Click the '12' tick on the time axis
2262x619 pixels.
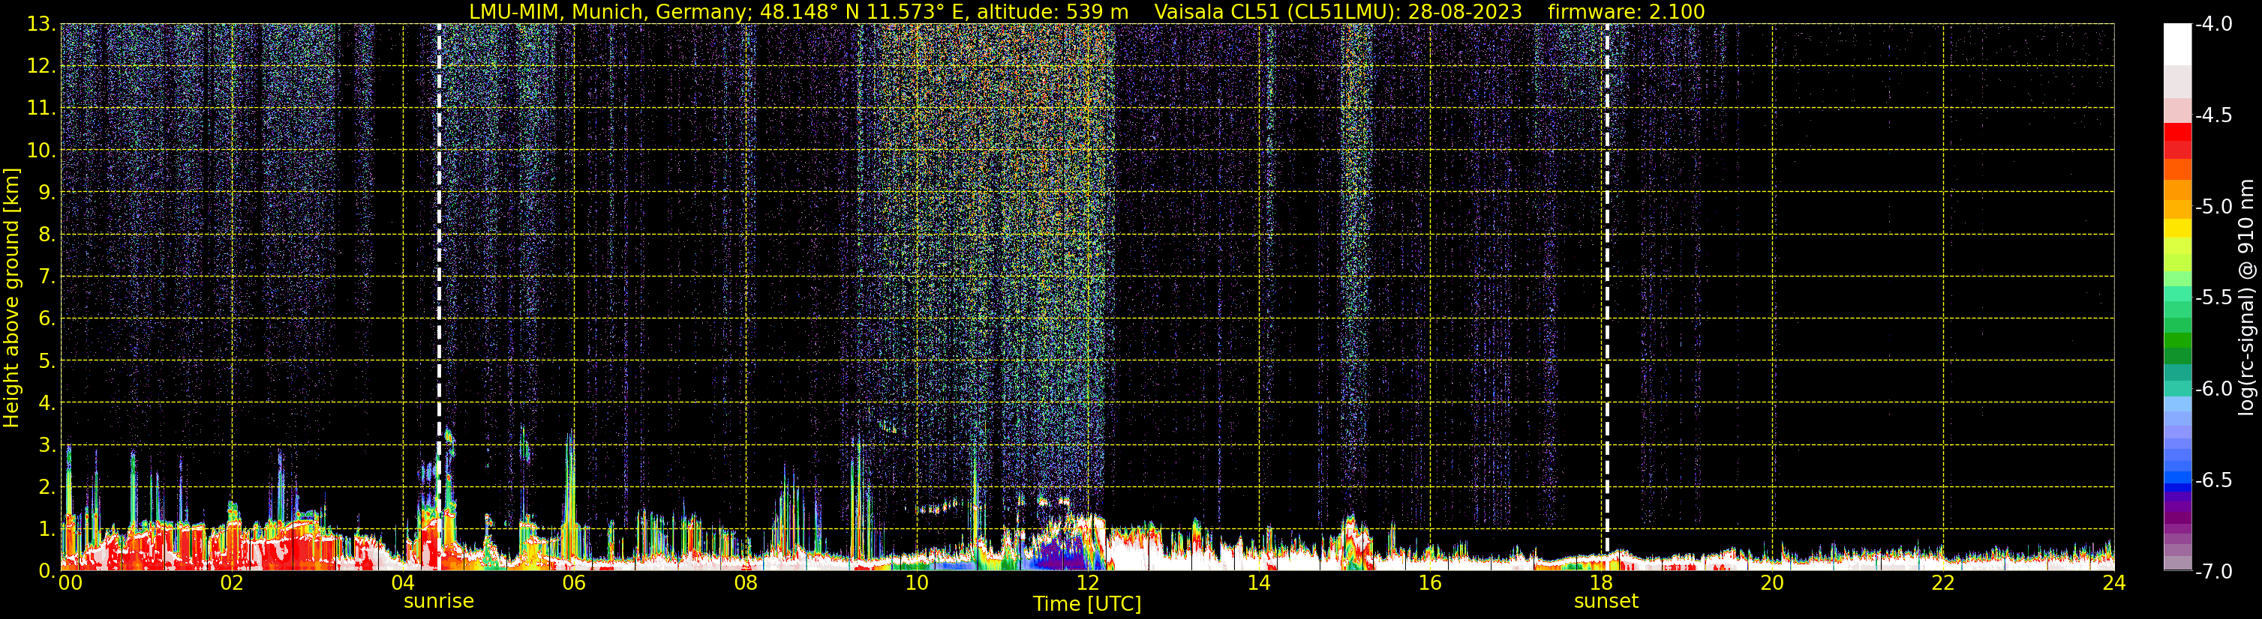[x=1088, y=583]
